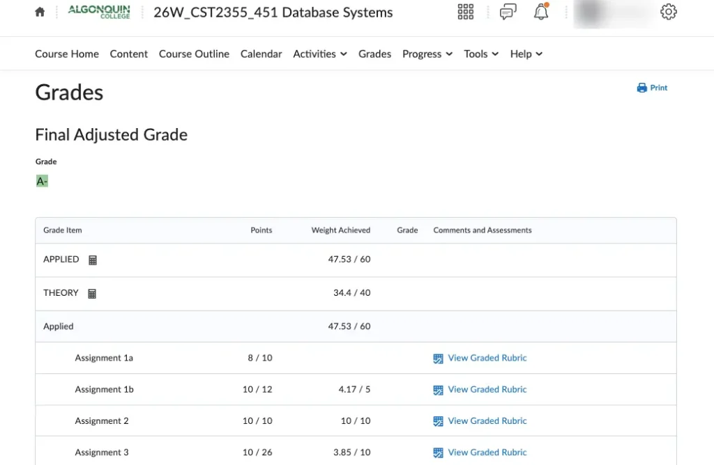Click the Assignment 2 row label
The image size is (714, 465).
[x=102, y=420]
